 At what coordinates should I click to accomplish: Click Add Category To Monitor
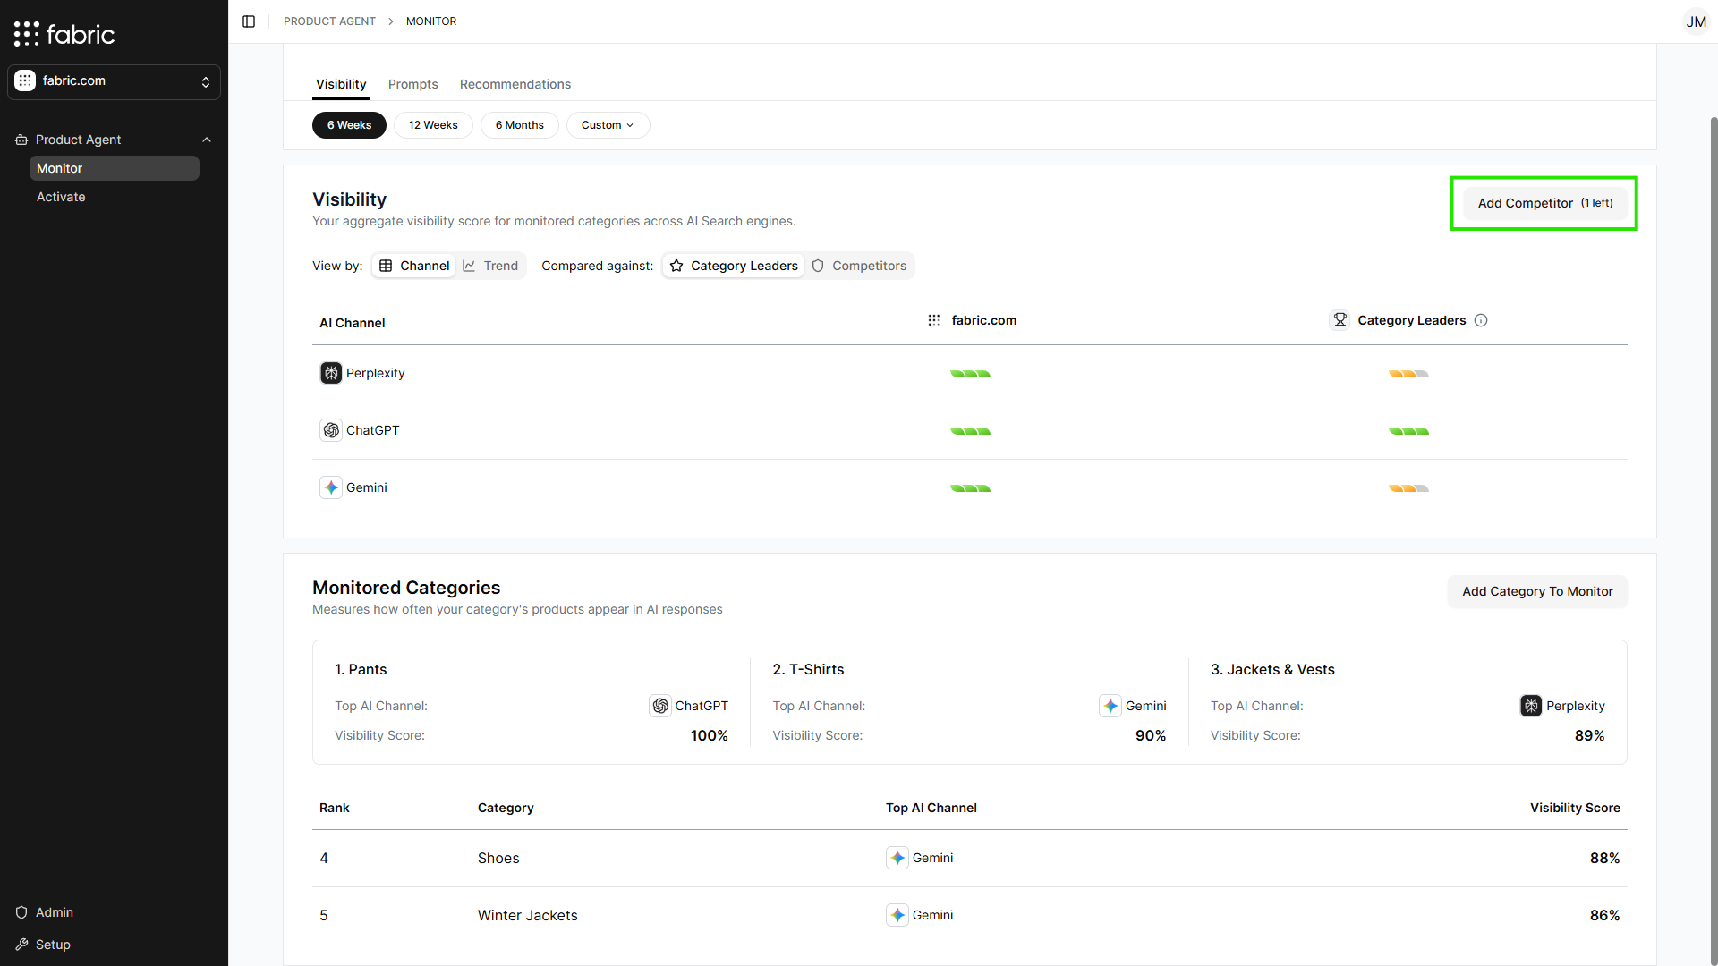1536,591
